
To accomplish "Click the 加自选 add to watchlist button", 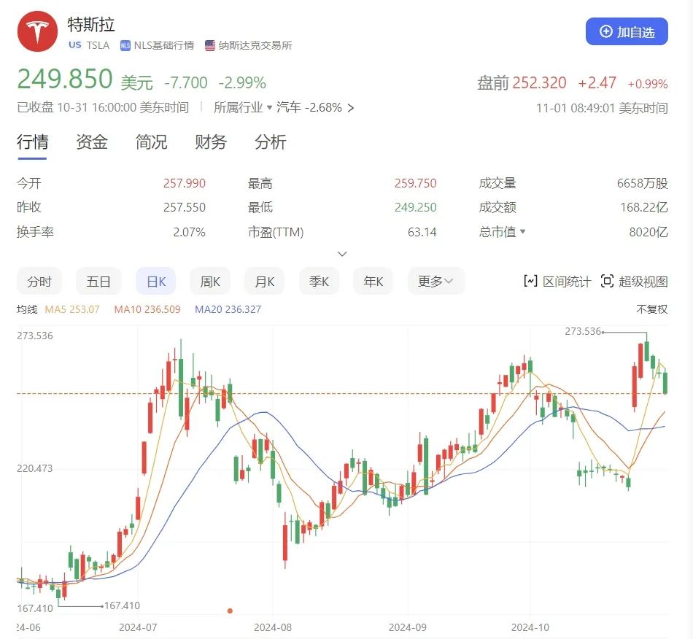I will pos(627,32).
